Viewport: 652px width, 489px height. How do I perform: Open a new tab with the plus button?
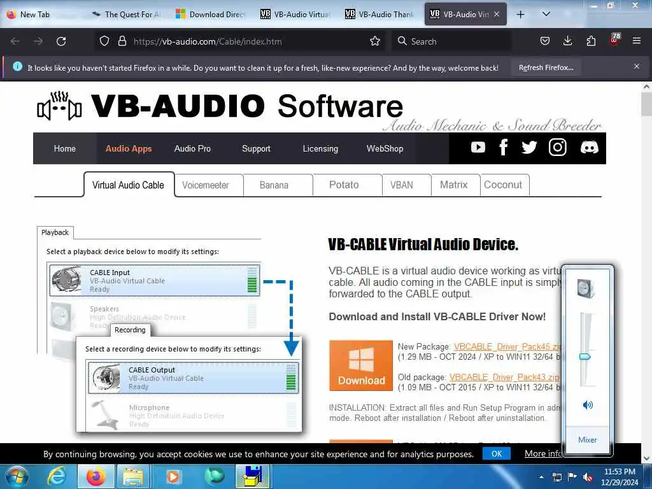(520, 14)
